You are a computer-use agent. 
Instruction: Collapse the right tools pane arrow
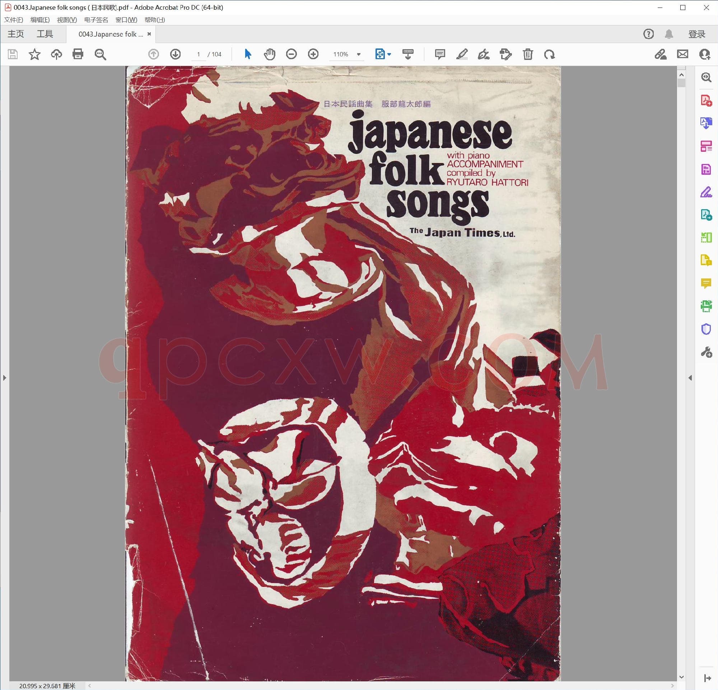[x=690, y=377]
